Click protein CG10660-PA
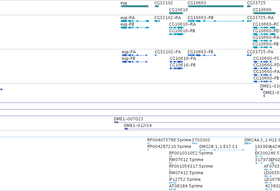280x191 pixels. [267, 72]
